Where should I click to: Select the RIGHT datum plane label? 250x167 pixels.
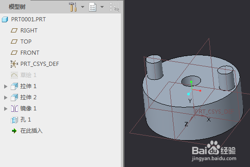click(29, 31)
